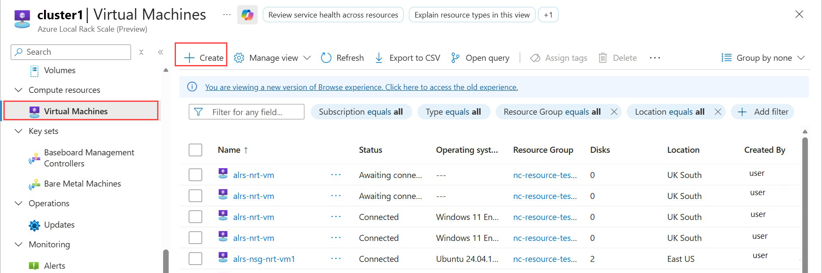Screen dimensions: 822x273
Task: Tick the first alrs-nrt-vm row checkbox
Action: tap(195, 175)
